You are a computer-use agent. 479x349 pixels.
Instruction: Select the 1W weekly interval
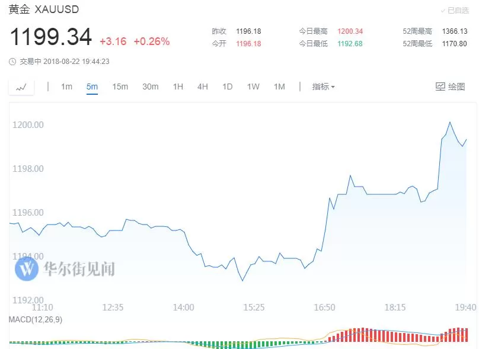pos(253,87)
